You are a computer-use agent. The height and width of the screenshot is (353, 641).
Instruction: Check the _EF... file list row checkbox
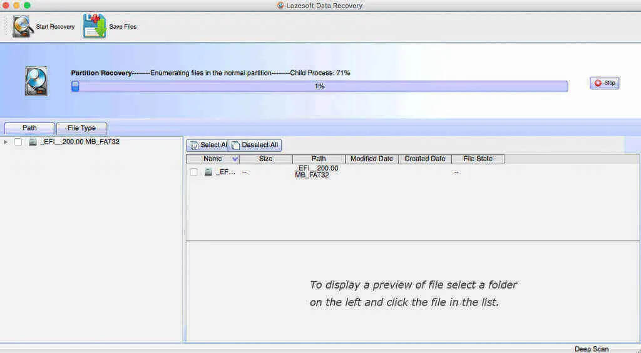point(194,172)
